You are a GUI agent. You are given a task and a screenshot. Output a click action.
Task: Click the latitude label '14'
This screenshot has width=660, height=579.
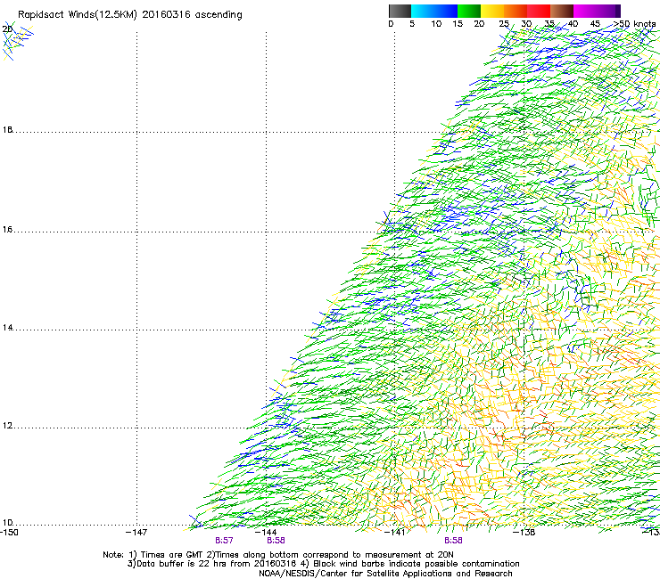(x=7, y=328)
